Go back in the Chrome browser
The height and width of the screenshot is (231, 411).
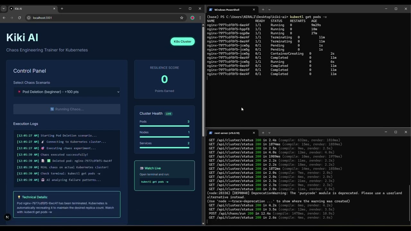point(4,18)
